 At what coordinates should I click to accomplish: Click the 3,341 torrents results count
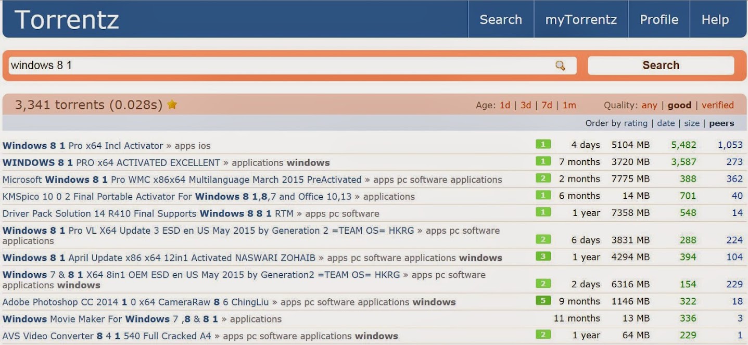pyautogui.click(x=88, y=105)
